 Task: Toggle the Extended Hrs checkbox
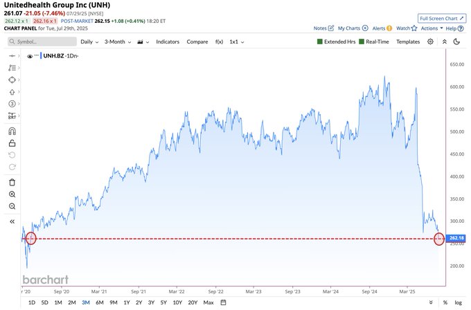pos(320,42)
